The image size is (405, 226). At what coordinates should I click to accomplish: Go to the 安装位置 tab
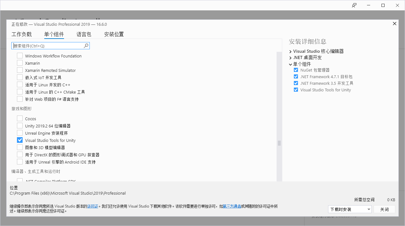coord(114,35)
